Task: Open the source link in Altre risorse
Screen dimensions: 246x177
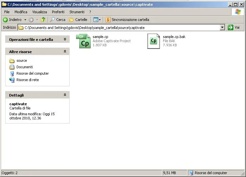Action: point(22,61)
